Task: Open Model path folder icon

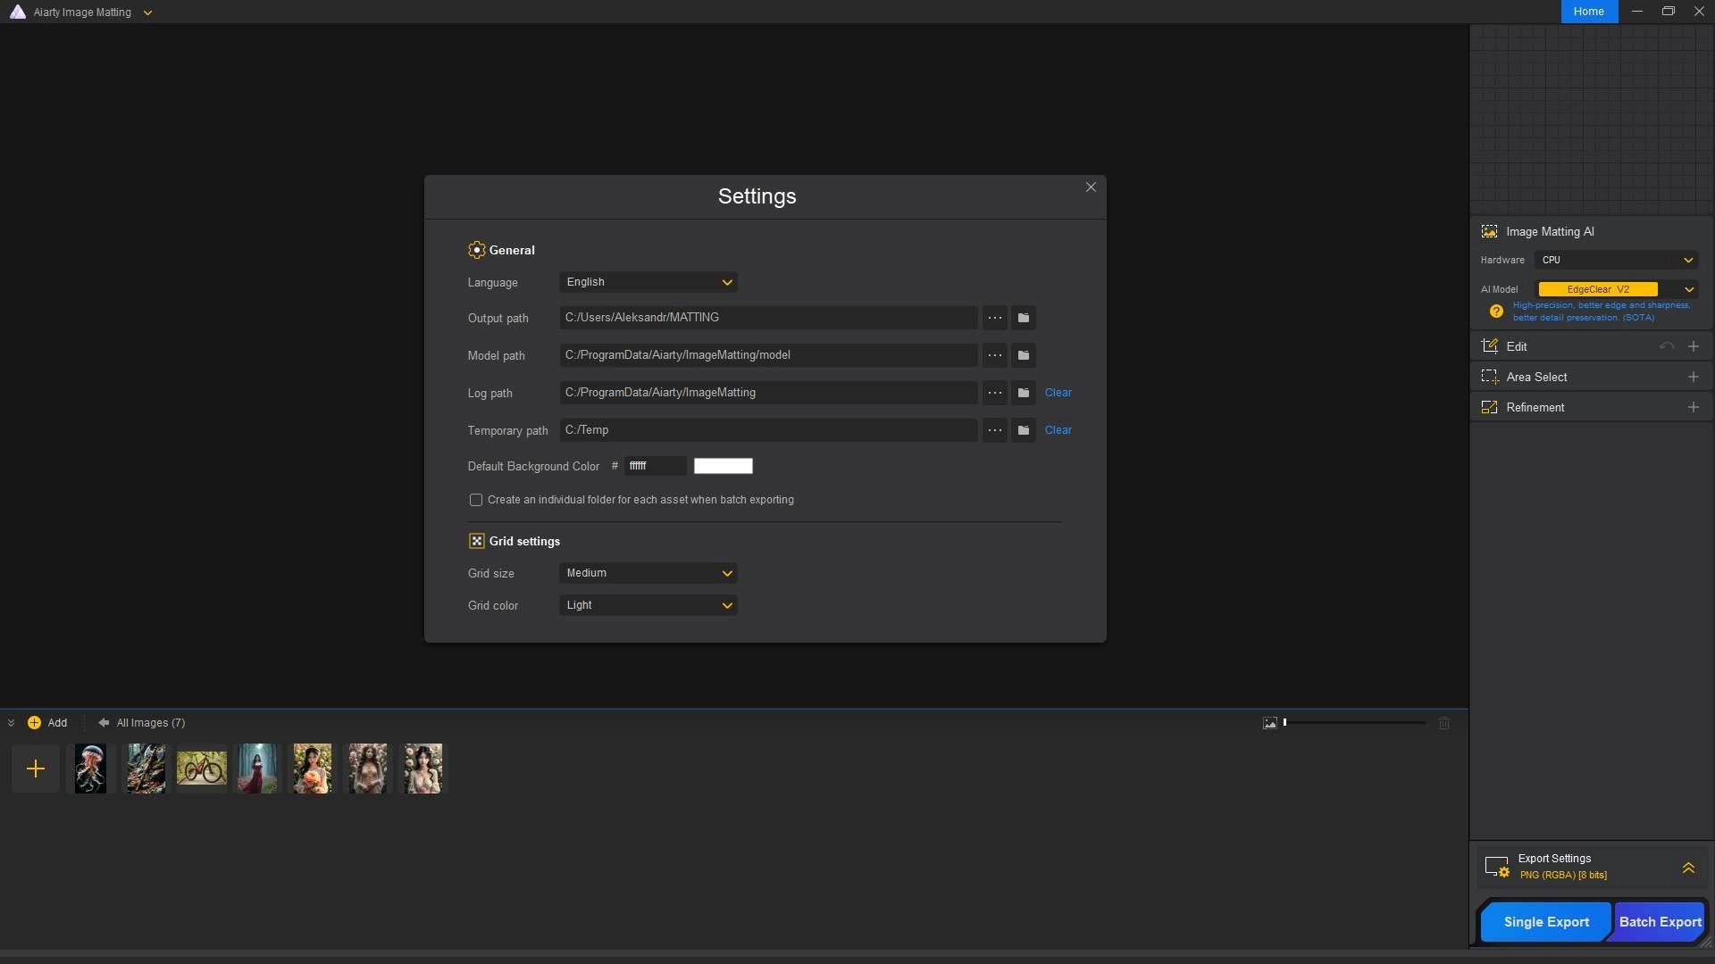Action: coord(1024,355)
